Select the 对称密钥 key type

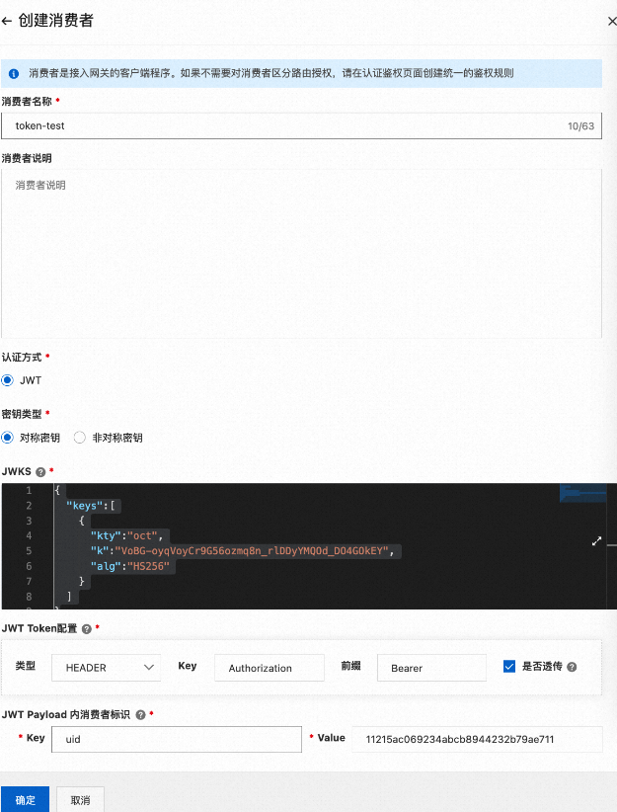7,438
